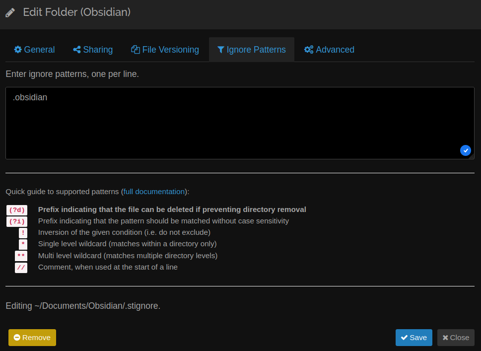481x351 pixels.
Task: Open the General tab
Action: [34, 50]
